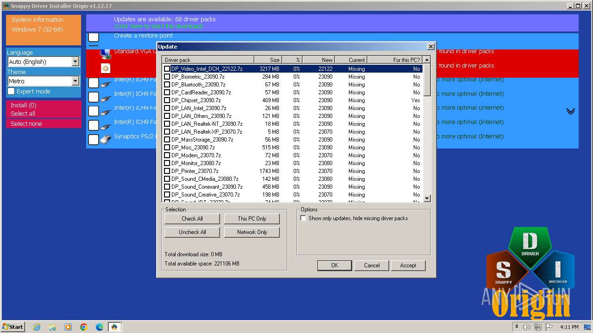Check the DP_CardReader_23090.7z checkbox

167,92
